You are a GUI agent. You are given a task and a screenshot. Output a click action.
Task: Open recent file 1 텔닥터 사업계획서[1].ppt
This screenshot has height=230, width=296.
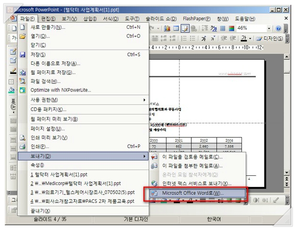(x=83, y=174)
